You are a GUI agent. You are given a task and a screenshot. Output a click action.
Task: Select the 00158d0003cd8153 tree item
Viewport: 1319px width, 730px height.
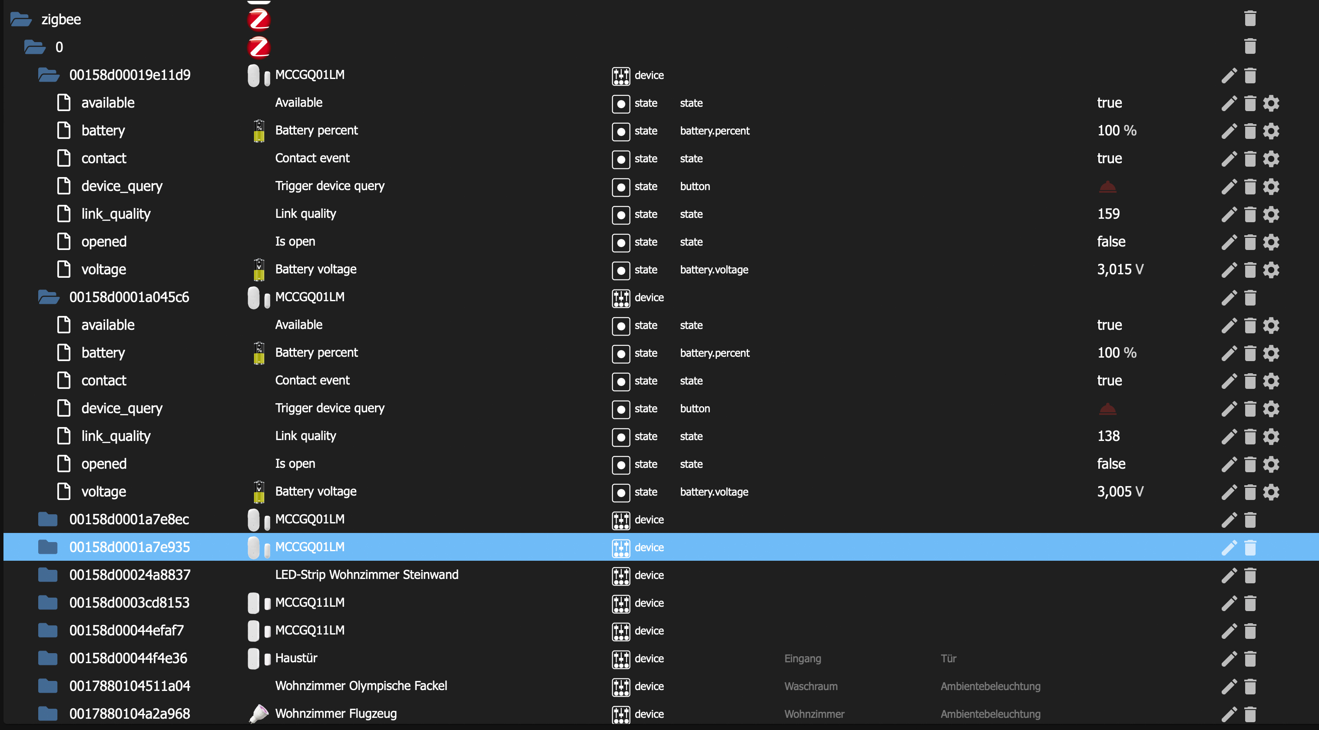(129, 603)
